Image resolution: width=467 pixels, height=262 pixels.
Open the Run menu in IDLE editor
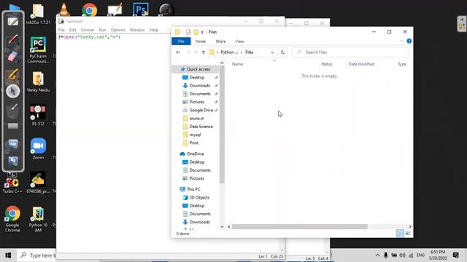tap(102, 30)
